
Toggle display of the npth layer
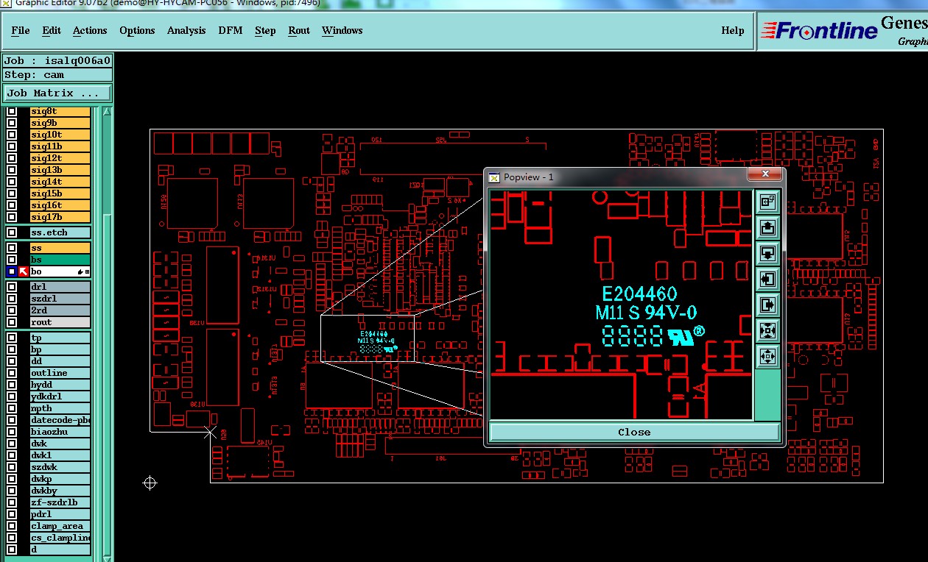(12, 408)
